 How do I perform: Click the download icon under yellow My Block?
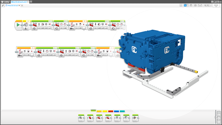point(26,28)
